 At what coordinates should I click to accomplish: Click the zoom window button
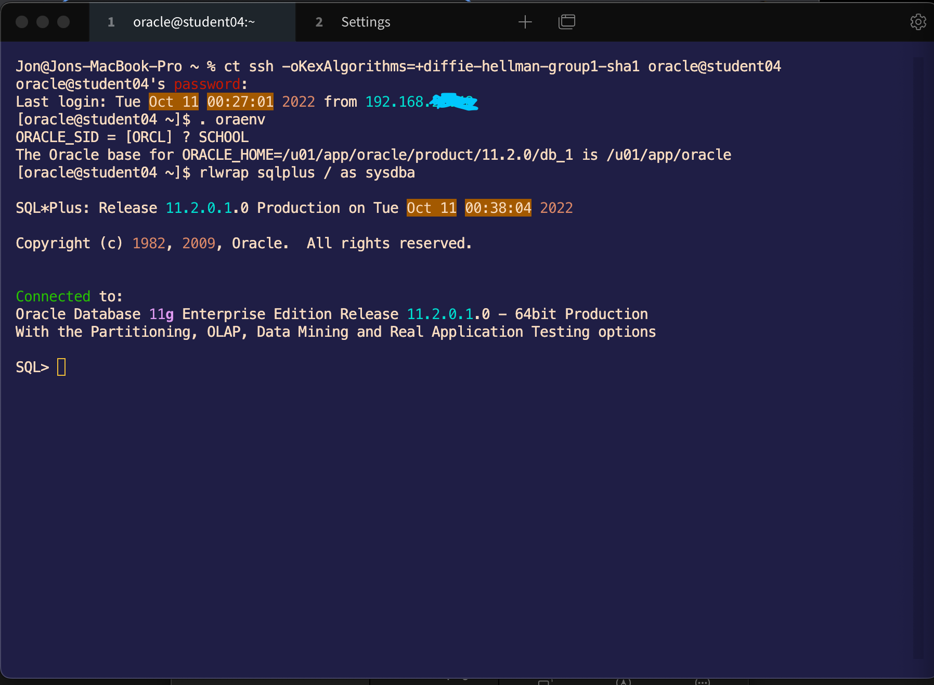pyautogui.click(x=63, y=22)
